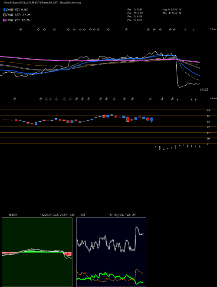
Task: Click the white DOW MT legend swatch
Action: pos(5,15)
